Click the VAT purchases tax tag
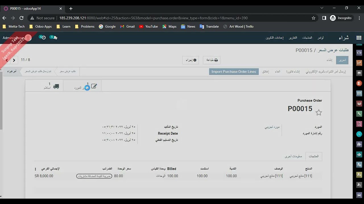 pos(94,176)
